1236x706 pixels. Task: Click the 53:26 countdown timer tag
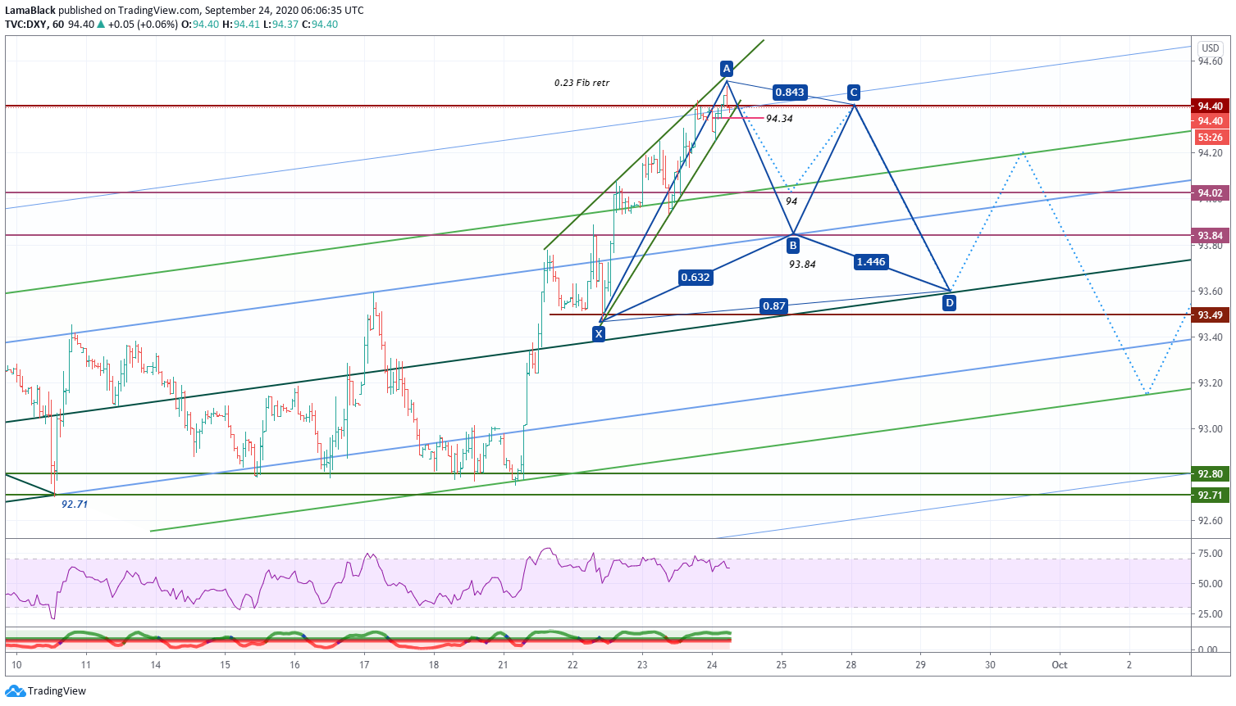(1211, 138)
